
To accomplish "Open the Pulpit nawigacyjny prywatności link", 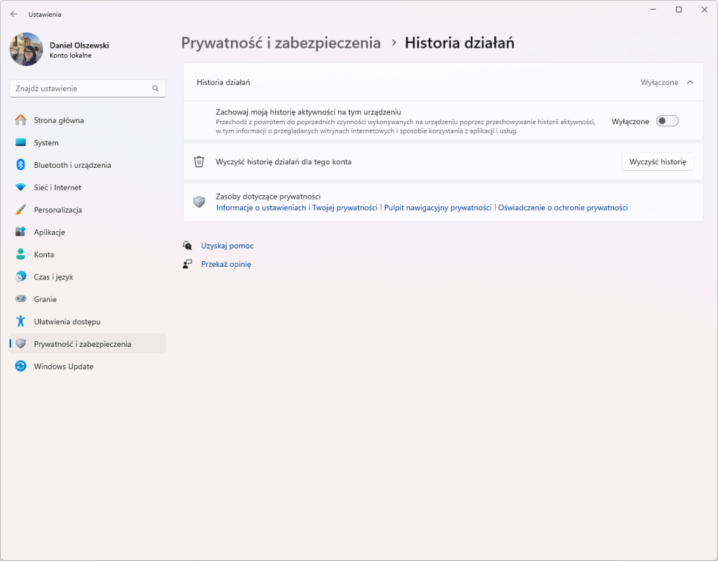I will (x=437, y=207).
